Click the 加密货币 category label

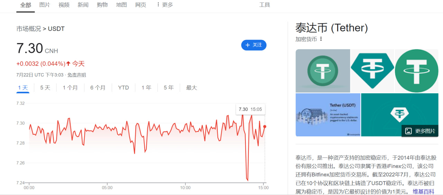tap(306, 39)
